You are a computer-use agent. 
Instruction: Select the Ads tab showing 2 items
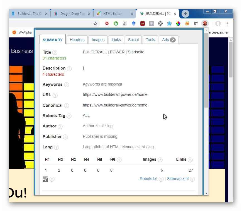[x=168, y=40]
